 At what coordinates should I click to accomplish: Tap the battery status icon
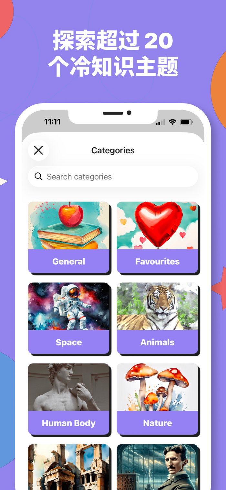187,122
